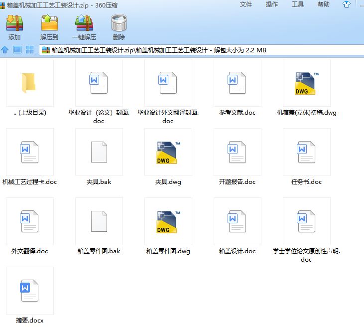Select 开题报告.doc file icon

(237, 152)
